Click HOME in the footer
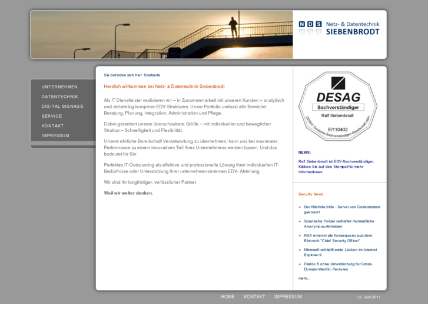Viewport: 428px width, 321px height. [228, 297]
